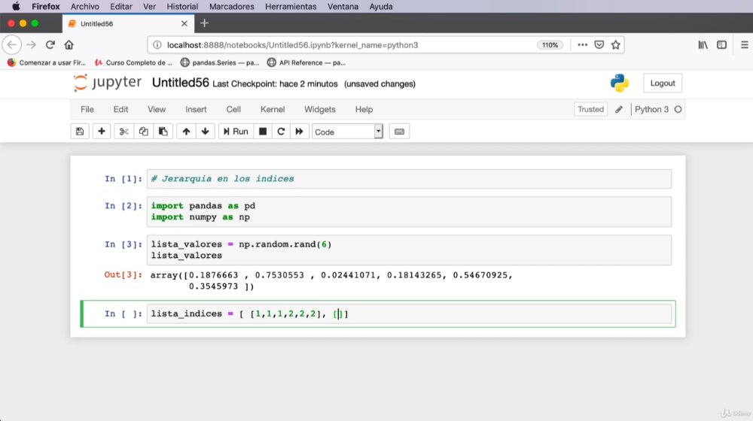This screenshot has height=421, width=753.
Task: Open the Firefox application menu
Action: [x=46, y=7]
